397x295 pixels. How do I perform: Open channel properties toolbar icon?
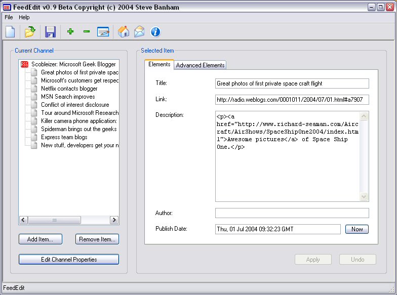103,32
